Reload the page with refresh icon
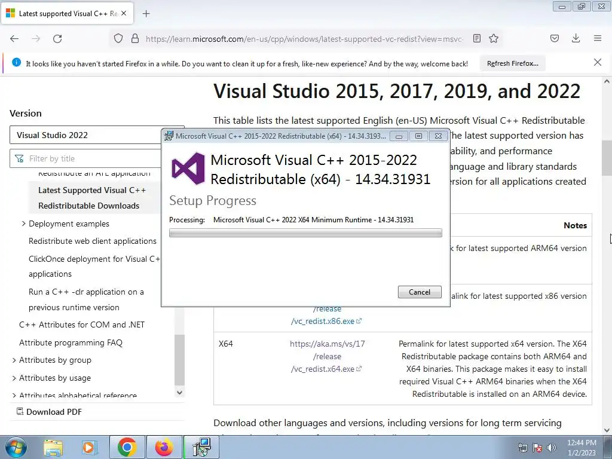Image resolution: width=612 pixels, height=459 pixels. pos(57,38)
